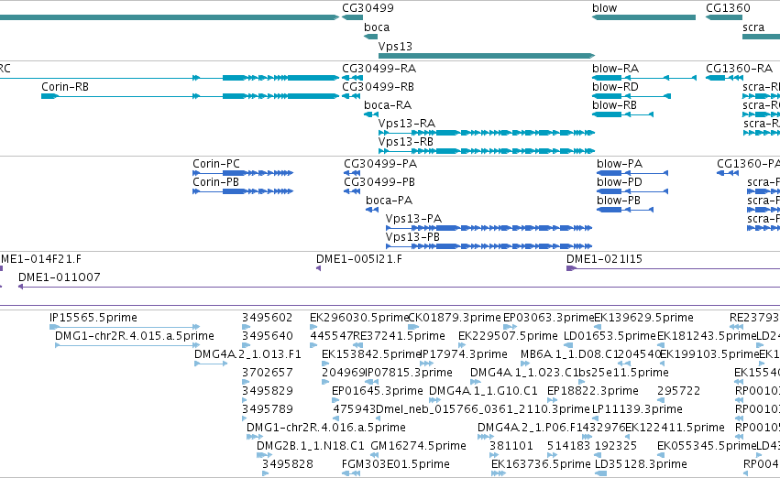Select the blow-PB protein

(x=625, y=210)
